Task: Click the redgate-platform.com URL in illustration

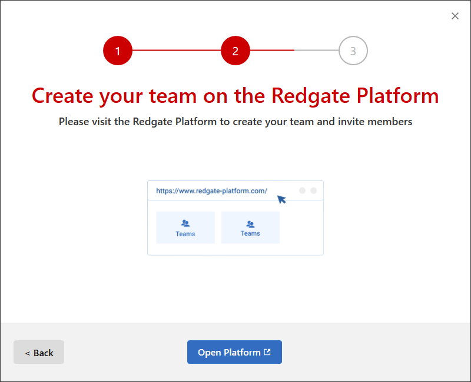Action: pos(211,190)
